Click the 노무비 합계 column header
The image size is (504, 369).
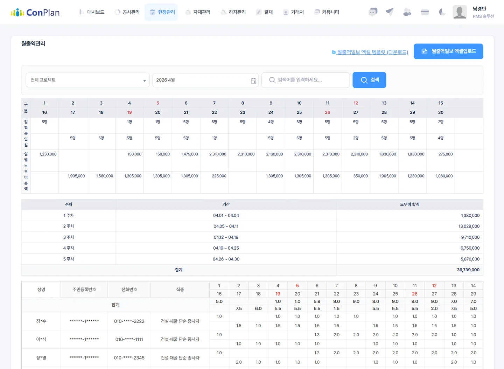pyautogui.click(x=410, y=204)
